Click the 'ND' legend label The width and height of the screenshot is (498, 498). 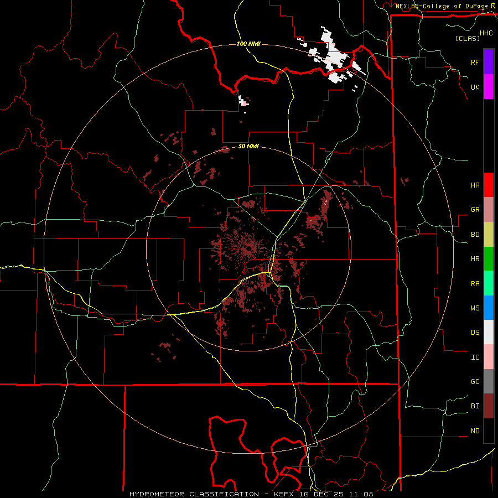[x=475, y=431]
